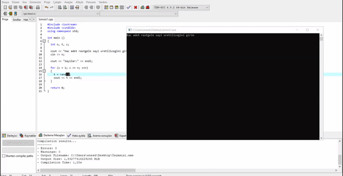
Task: Click the Go to function toolbar icon
Action: pos(72,8)
